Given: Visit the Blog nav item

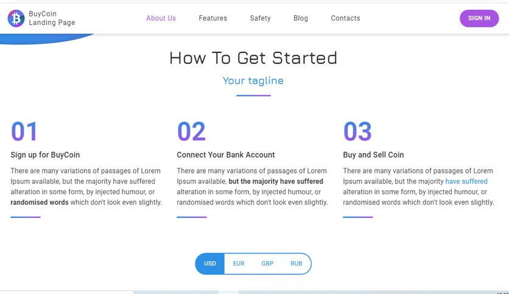Looking at the screenshot, I should pos(301,18).
